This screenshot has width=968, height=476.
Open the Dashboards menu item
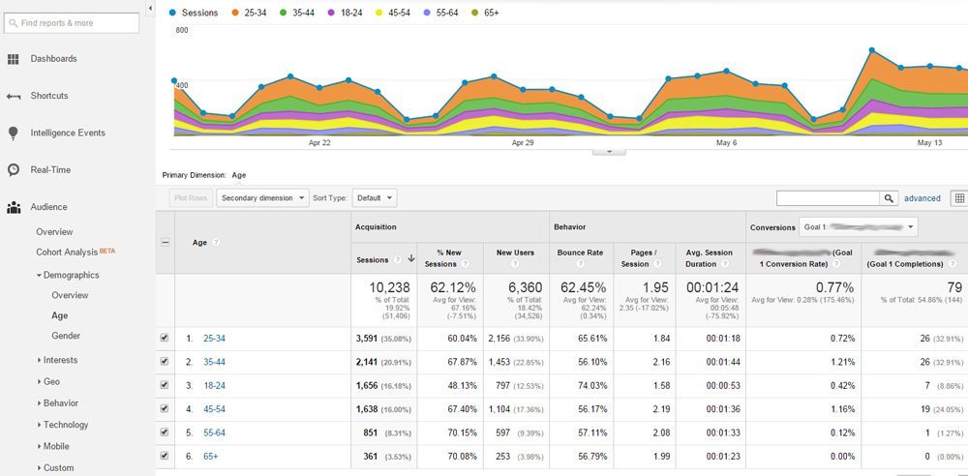[53, 59]
